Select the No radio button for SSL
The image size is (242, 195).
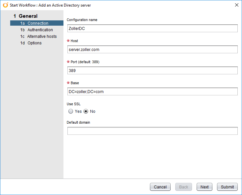pos(86,111)
